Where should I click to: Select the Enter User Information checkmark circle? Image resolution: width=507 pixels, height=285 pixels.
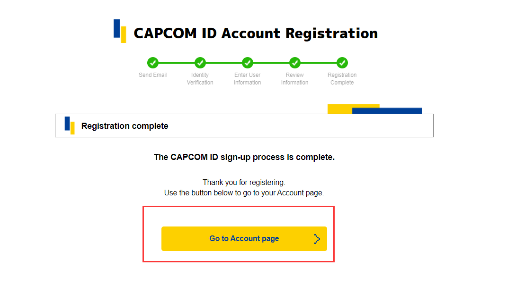pos(248,63)
